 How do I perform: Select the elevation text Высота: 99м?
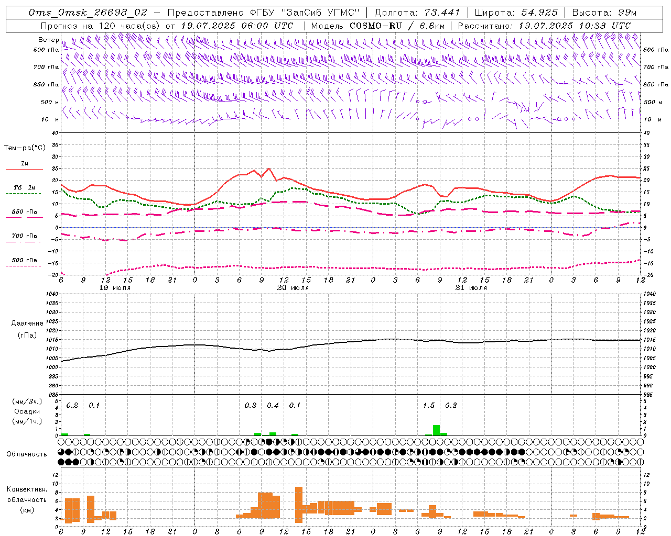pyautogui.click(x=604, y=13)
